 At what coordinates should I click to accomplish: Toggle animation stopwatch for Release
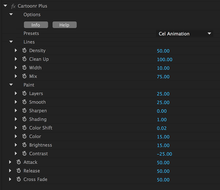pyautogui.click(x=19, y=171)
